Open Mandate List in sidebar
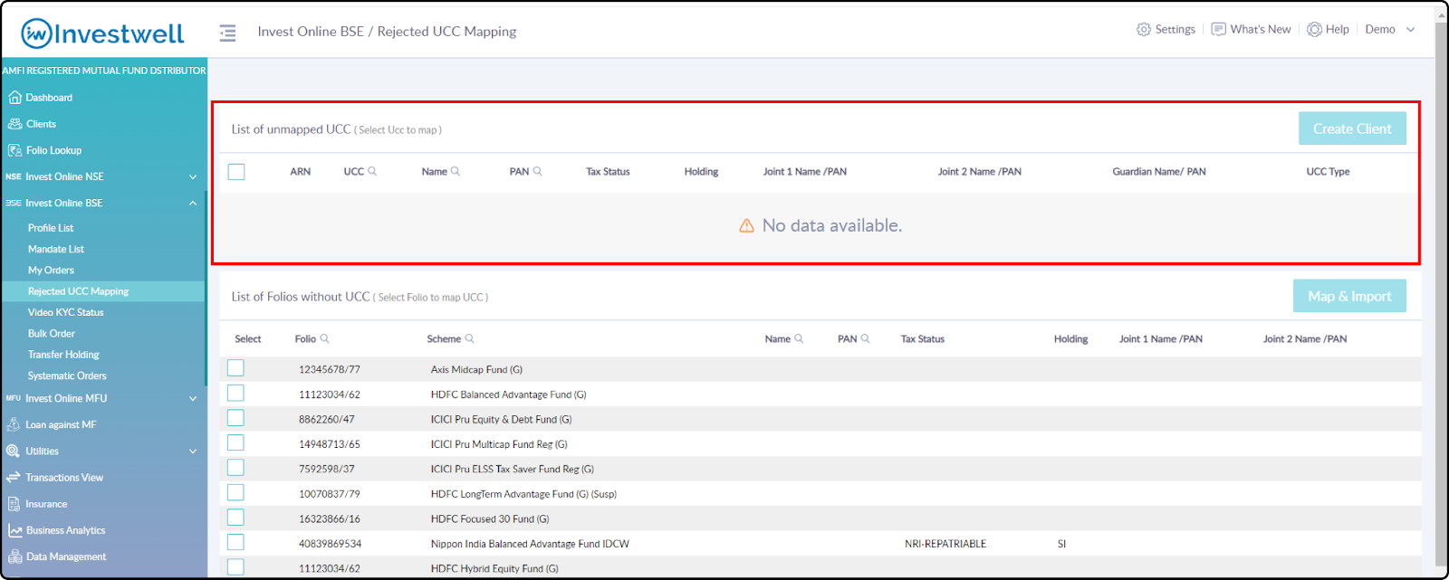1449x580 pixels. tap(56, 249)
